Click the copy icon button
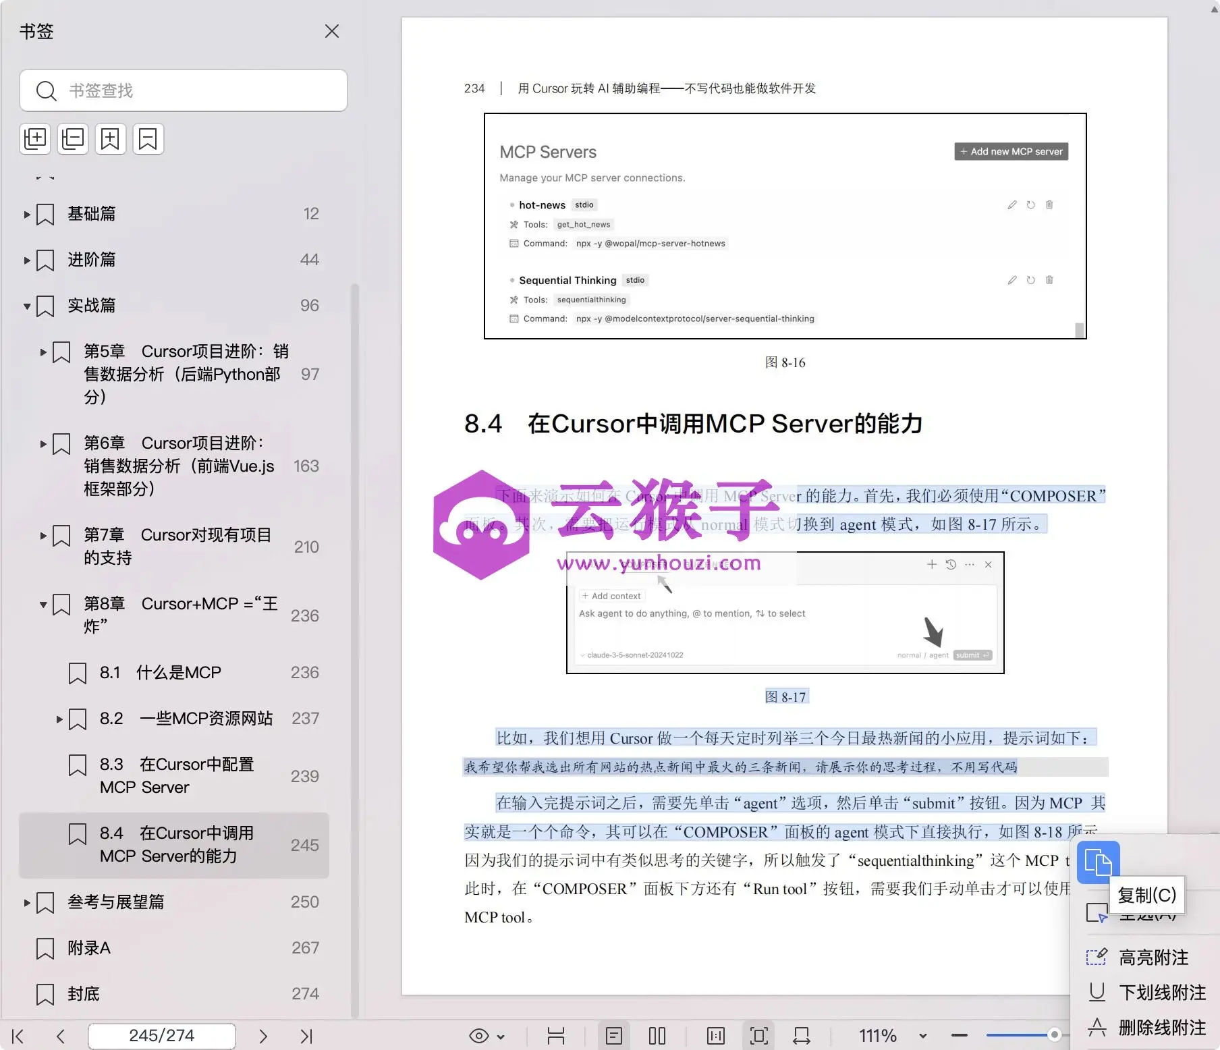This screenshot has width=1220, height=1050. pos(1099,862)
